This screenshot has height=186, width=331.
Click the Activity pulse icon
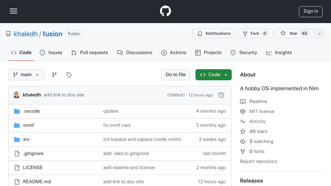(x=243, y=122)
